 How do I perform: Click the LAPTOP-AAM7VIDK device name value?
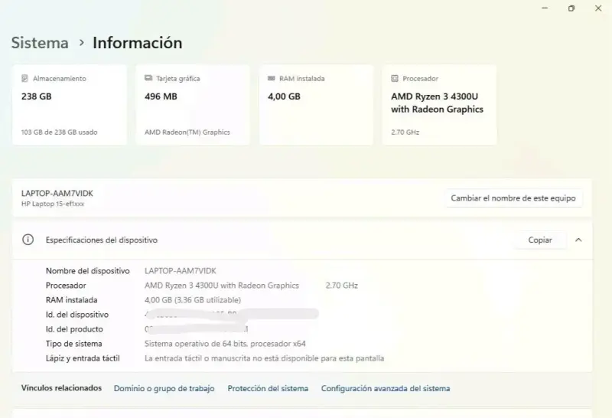click(181, 271)
